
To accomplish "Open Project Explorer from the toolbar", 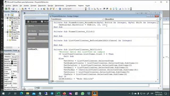I will (48, 9).
